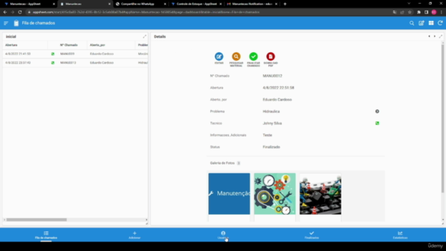The height and width of the screenshot is (251, 446).
Task: Click the Download PDF red icon
Action: (270, 56)
